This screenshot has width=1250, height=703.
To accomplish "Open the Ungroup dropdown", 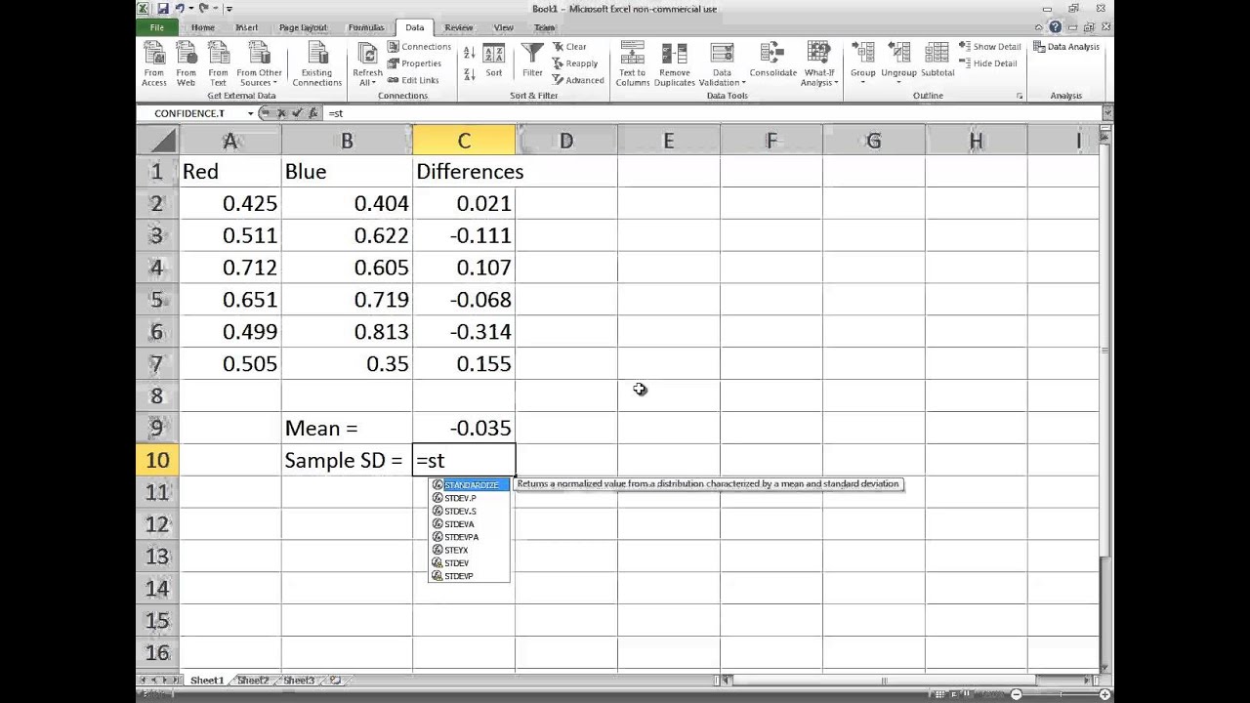I will pyautogui.click(x=898, y=64).
